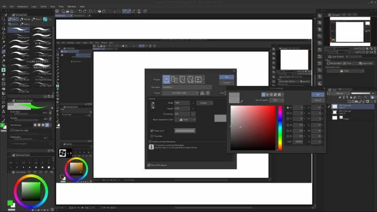The width and height of the screenshot is (377, 212).
Task: Select the Zoom magnifier tool
Action: [x=4, y=18]
